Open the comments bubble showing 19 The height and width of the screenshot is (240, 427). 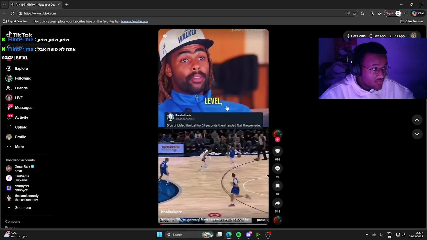pyautogui.click(x=277, y=168)
